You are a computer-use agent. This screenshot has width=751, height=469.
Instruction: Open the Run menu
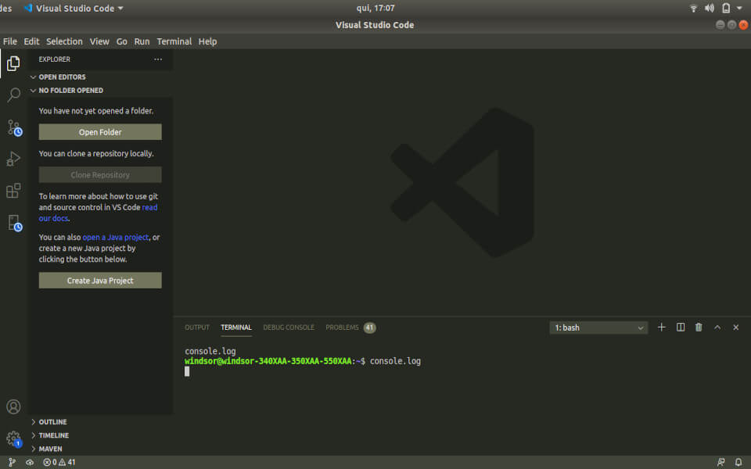142,41
